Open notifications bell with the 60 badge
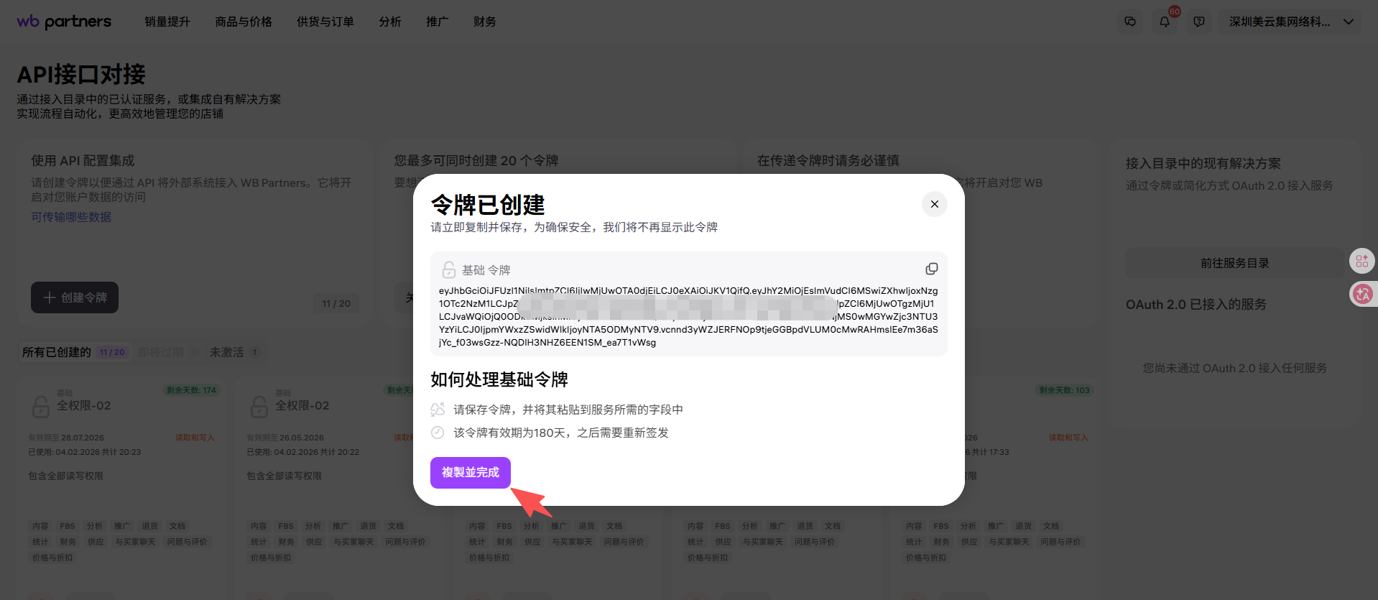This screenshot has height=600, width=1378. pos(1165,22)
